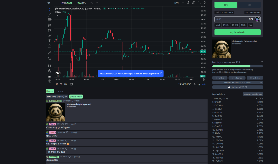Toggle log scale on chart
Image resolution: width=278 pixels, height=164 pixels.
click(x=199, y=84)
